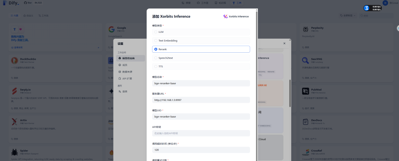The width and height of the screenshot is (399, 161).
Task: Open the DevDocs tool icon
Action: pyautogui.click(x=306, y=122)
